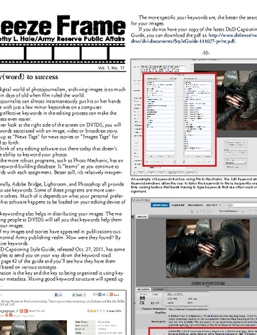The image size is (257, 335).
Task: Select the Filmstrip workspace tab
Action: (x=178, y=205)
